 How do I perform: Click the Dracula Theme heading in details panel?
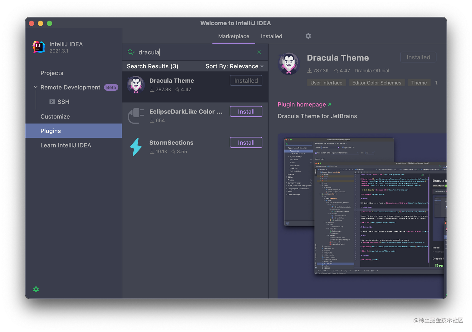pos(338,58)
